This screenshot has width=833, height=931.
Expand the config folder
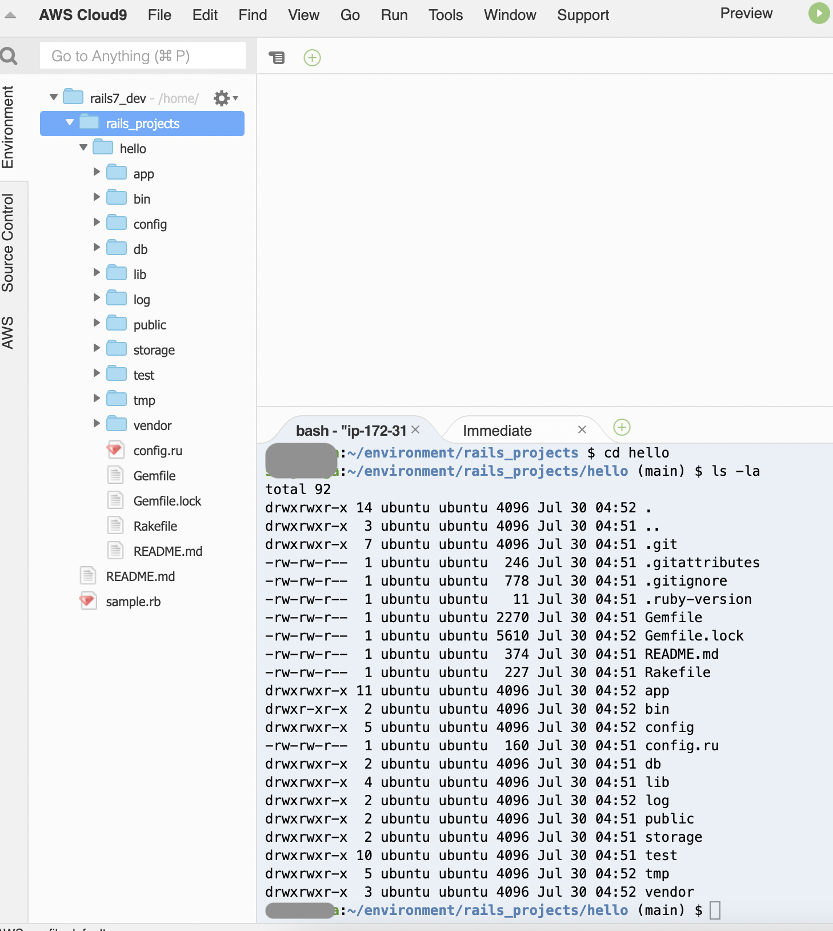[x=97, y=222]
